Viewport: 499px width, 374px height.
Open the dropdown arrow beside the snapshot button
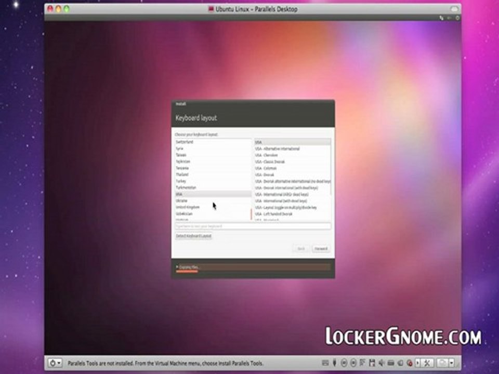click(452, 363)
